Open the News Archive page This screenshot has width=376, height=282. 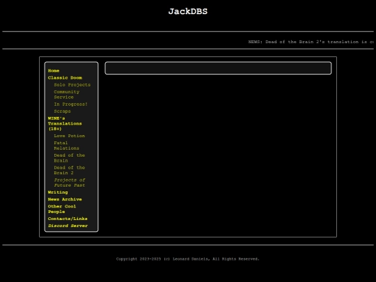click(65, 199)
